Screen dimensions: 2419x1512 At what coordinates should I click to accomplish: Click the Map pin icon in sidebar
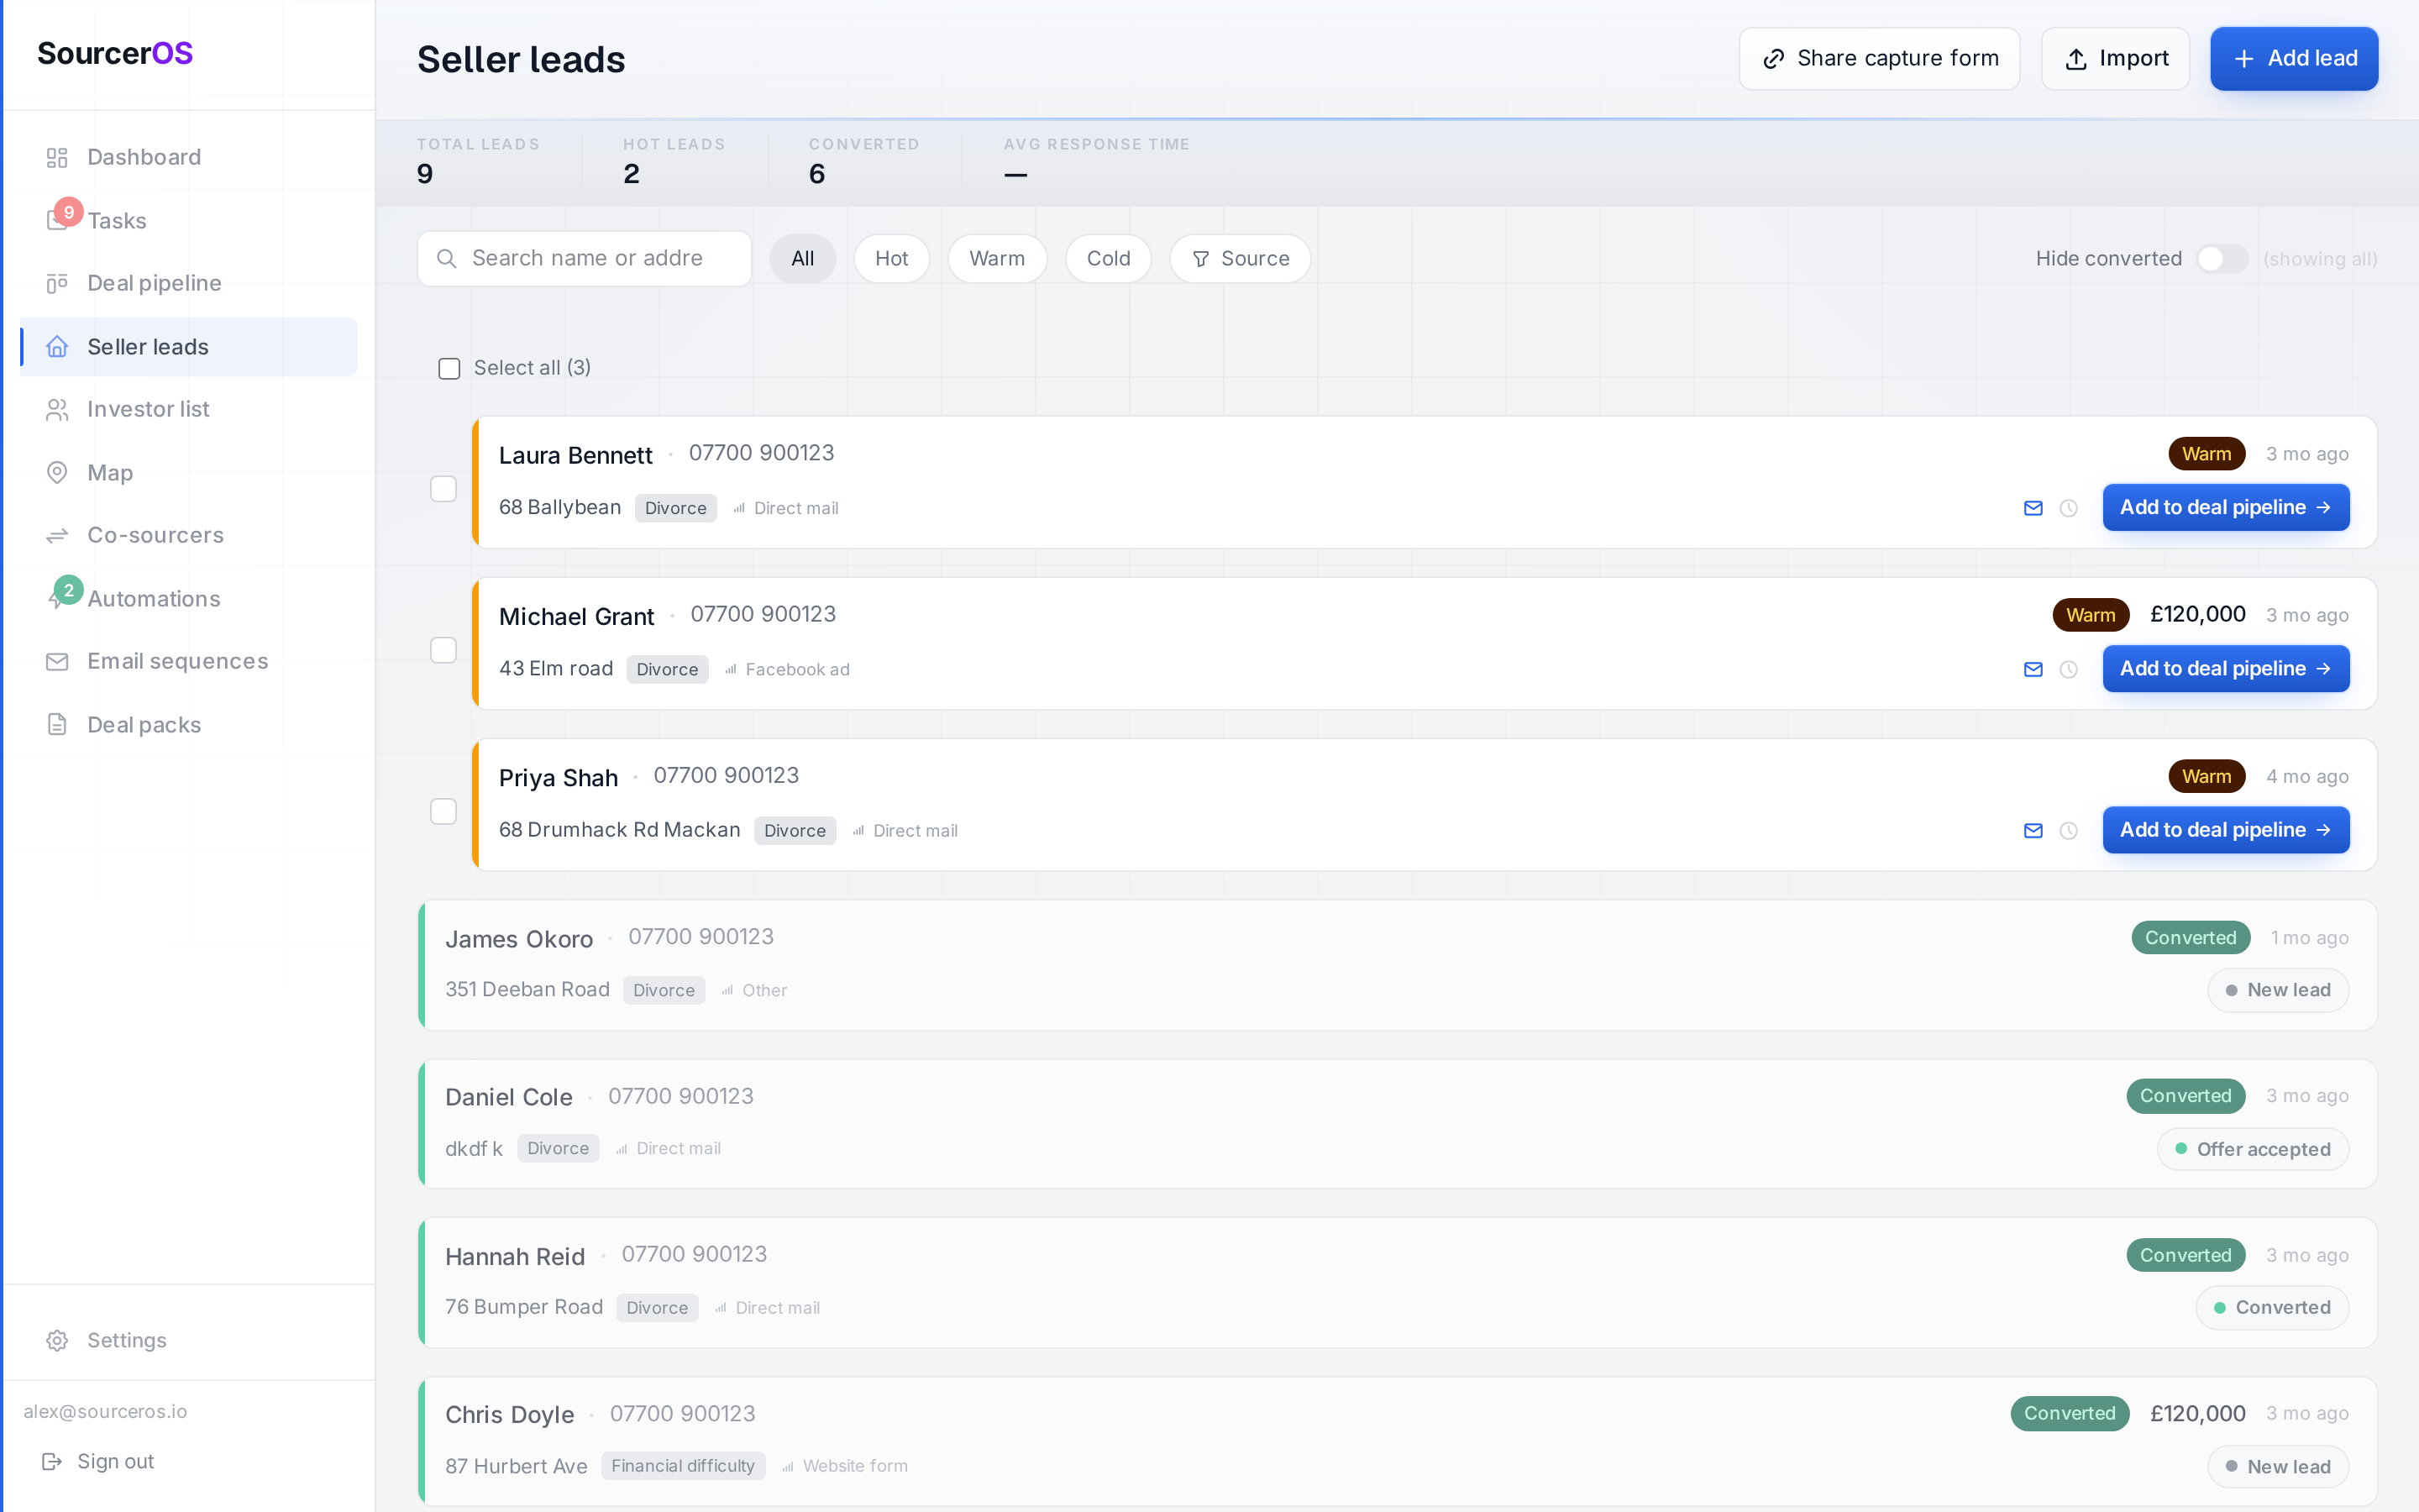coord(57,472)
